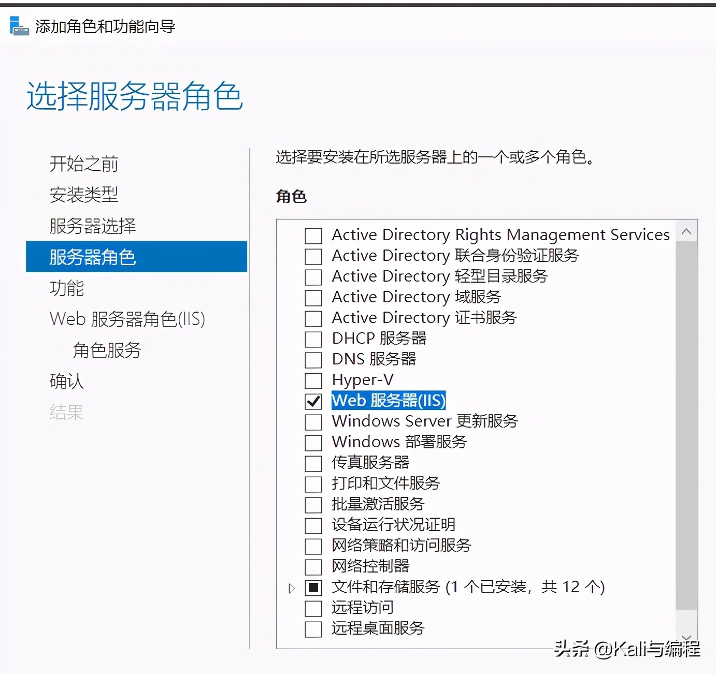Screen dimensions: 716x674
Task: Enable the Hyper-V role checkbox
Action: click(x=313, y=381)
